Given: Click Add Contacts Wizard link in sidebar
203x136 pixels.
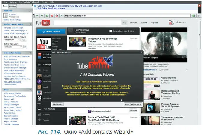Looking at the screenshot, I should [x=12, y=82].
